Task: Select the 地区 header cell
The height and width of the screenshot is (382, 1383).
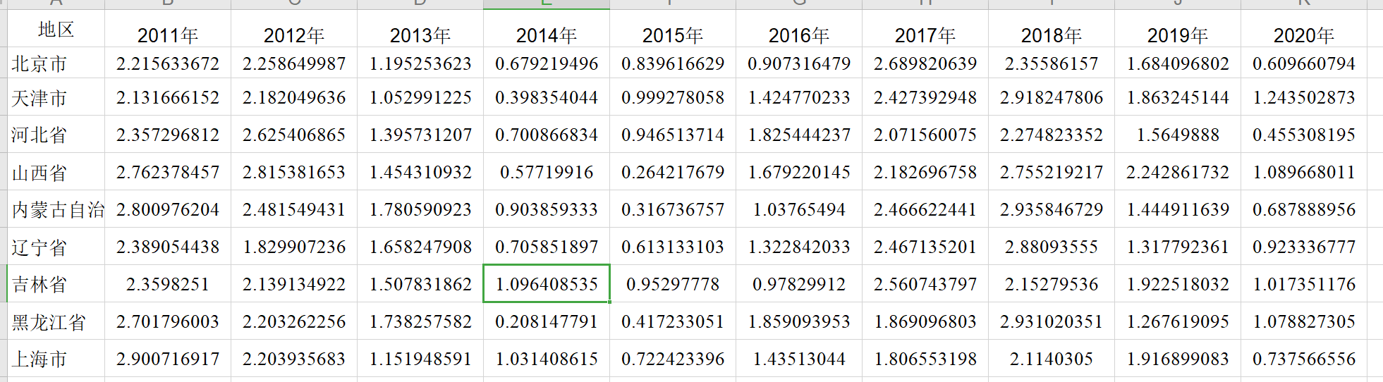Action: pos(56,29)
